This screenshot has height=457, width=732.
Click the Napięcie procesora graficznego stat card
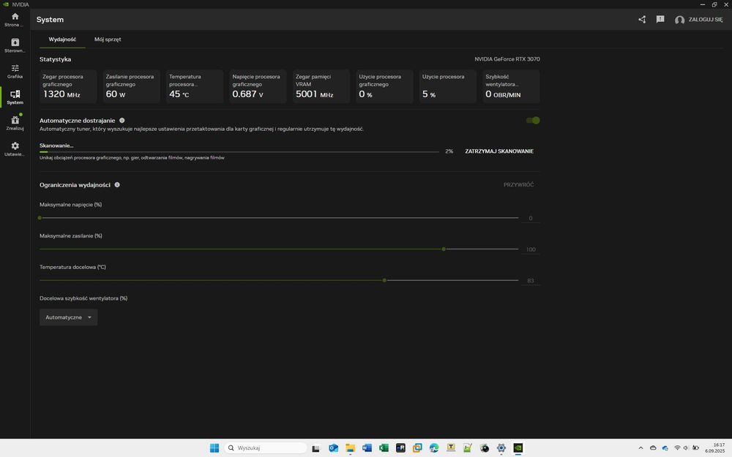pyautogui.click(x=258, y=86)
